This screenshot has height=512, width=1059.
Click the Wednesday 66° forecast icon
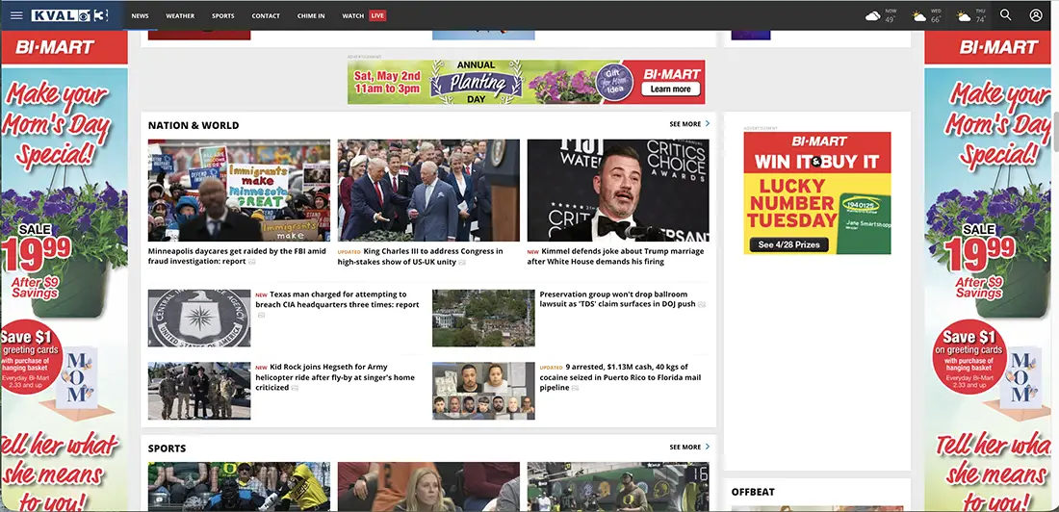(919, 16)
